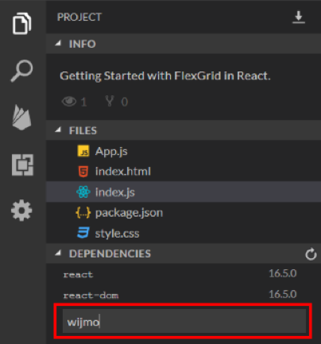Click the view count number 1
The height and width of the screenshot is (344, 321).
click(x=83, y=102)
